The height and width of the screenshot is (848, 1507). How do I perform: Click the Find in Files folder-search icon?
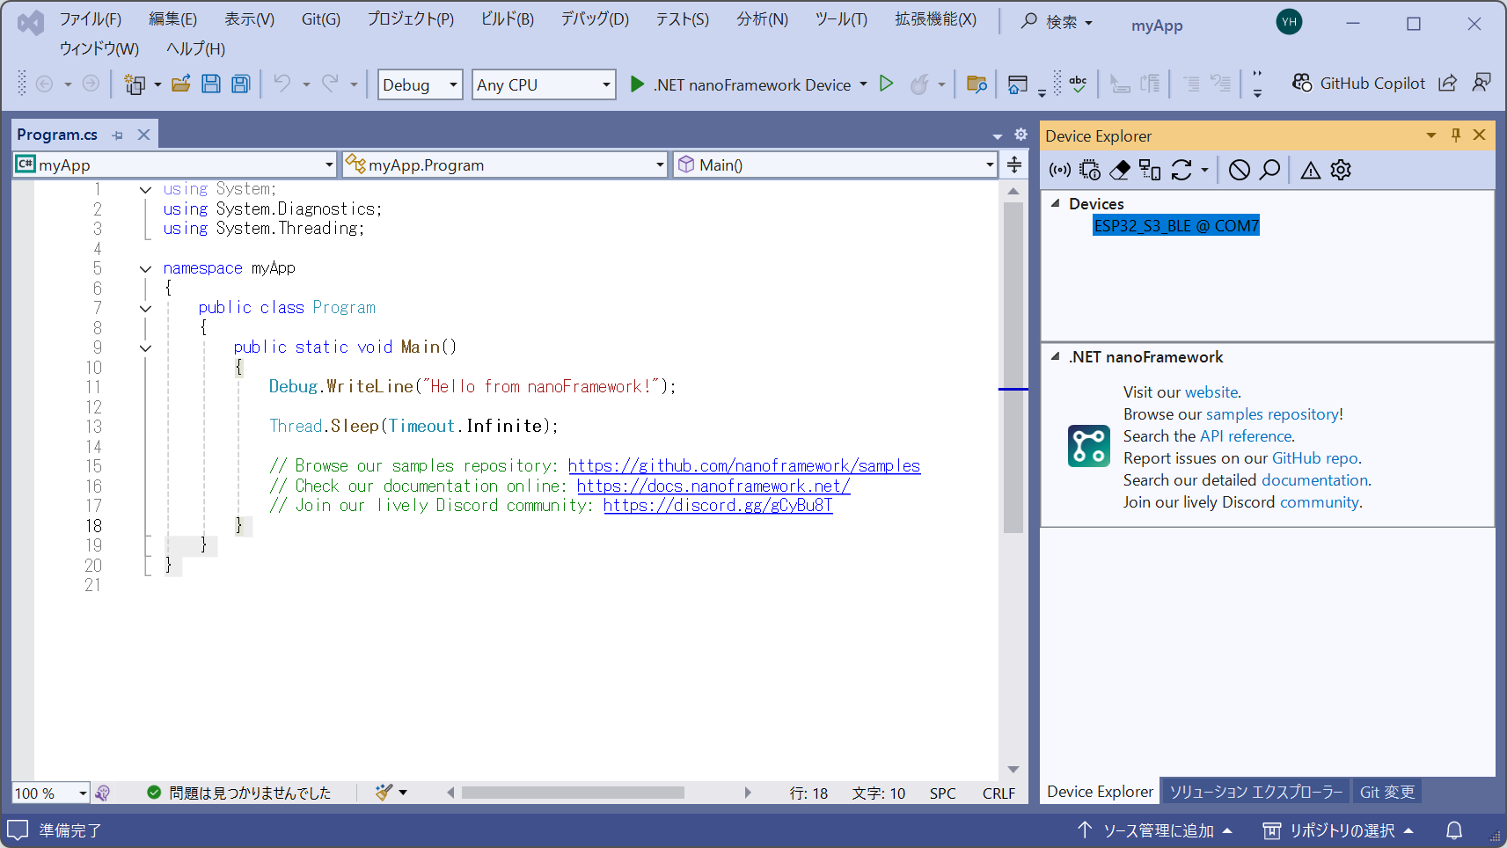pyautogui.click(x=977, y=84)
